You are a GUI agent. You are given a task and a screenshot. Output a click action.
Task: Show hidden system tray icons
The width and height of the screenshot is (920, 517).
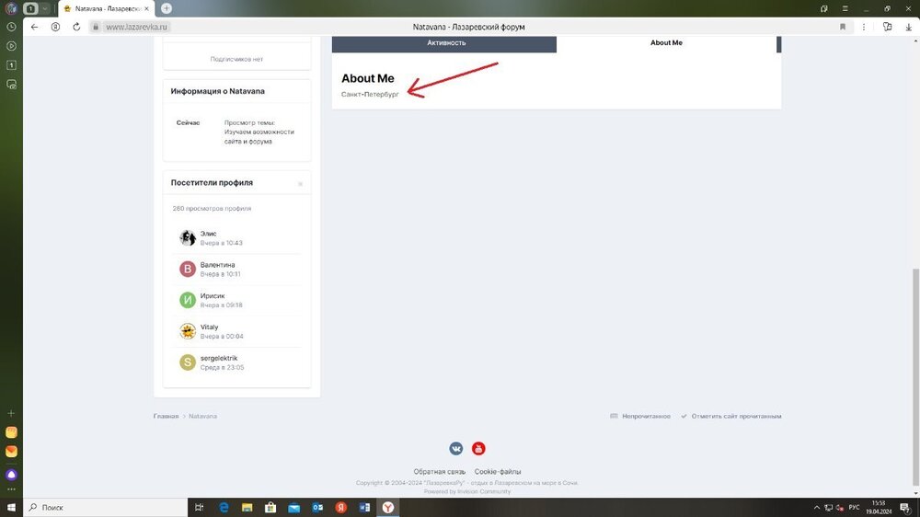tap(818, 507)
